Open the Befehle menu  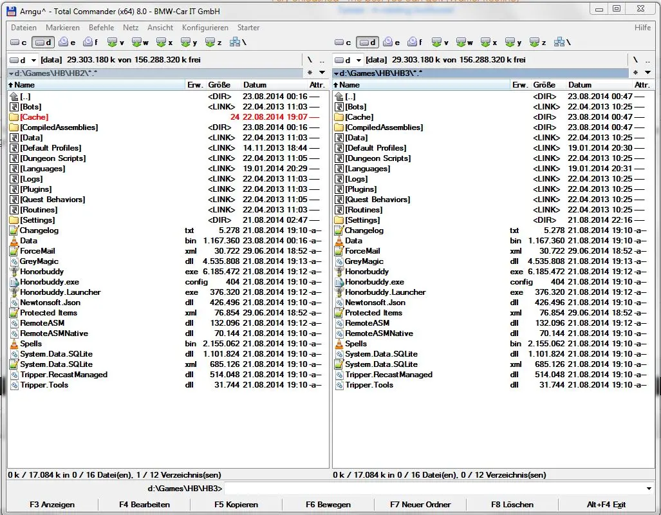[x=101, y=28]
